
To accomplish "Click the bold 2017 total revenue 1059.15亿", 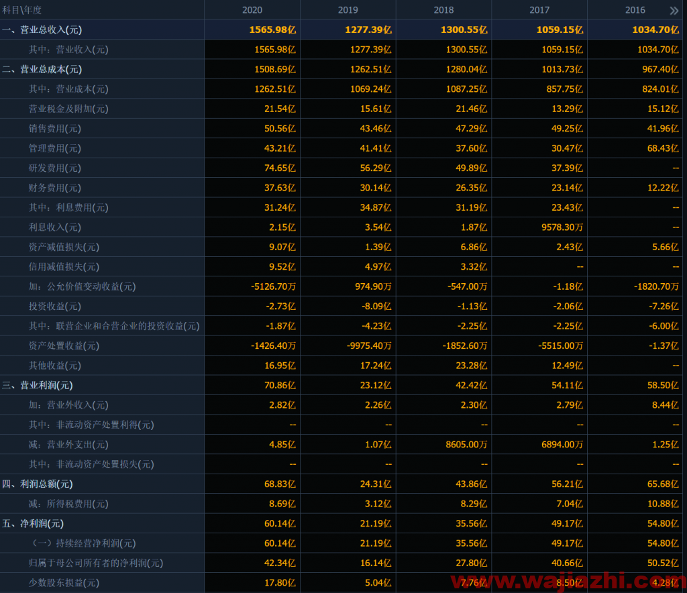I will (560, 30).
